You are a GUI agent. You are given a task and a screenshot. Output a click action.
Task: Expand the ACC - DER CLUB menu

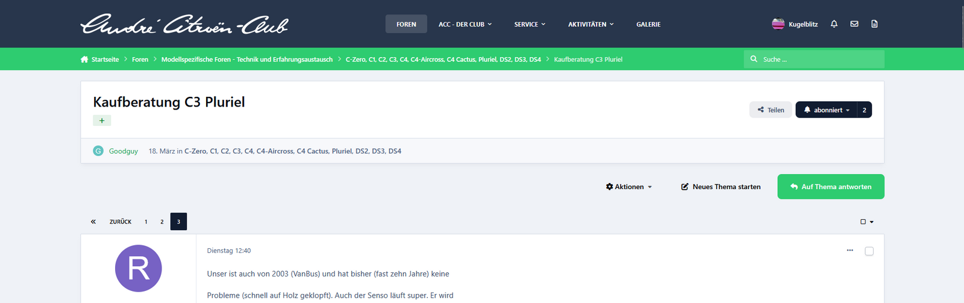pyautogui.click(x=465, y=24)
